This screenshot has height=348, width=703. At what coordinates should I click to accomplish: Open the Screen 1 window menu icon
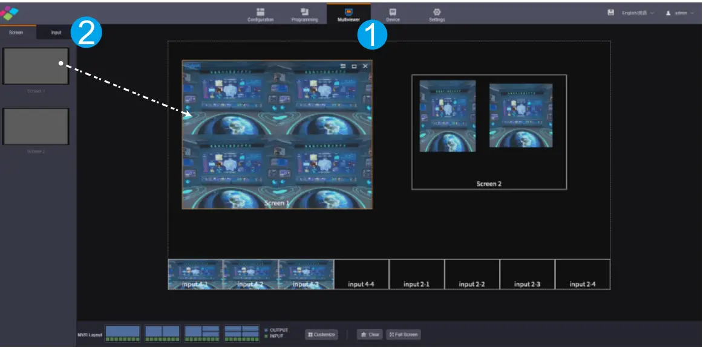(343, 66)
